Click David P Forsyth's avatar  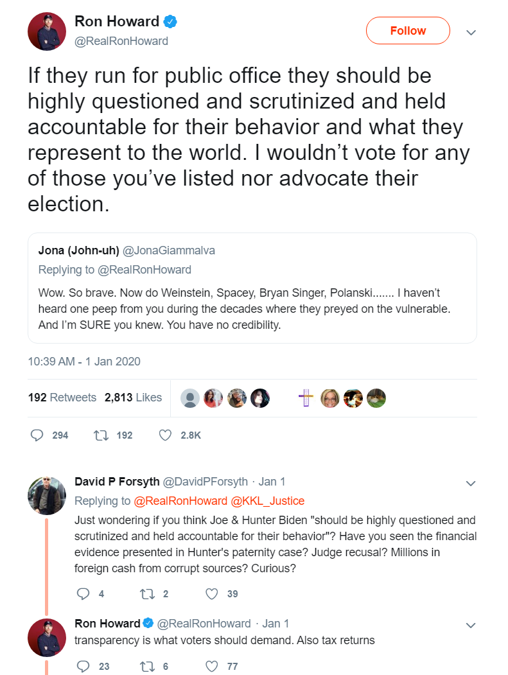47,496
